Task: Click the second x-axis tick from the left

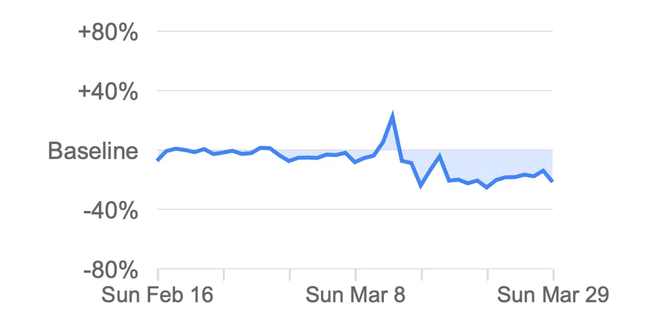Action: coord(224,274)
